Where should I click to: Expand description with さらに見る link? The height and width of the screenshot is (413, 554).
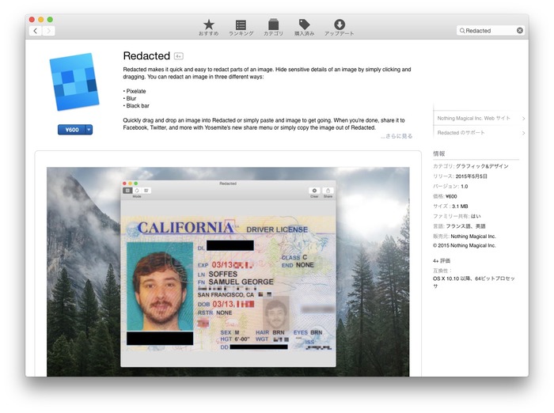pos(397,136)
